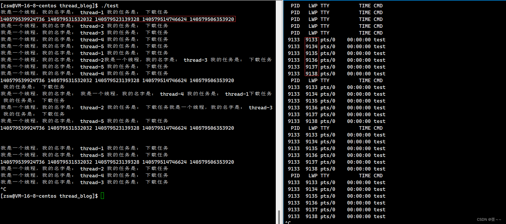The height and width of the screenshot is (224, 506).
Task: Click the left terminal's vertical scrollbar thumb
Action: 279,217
